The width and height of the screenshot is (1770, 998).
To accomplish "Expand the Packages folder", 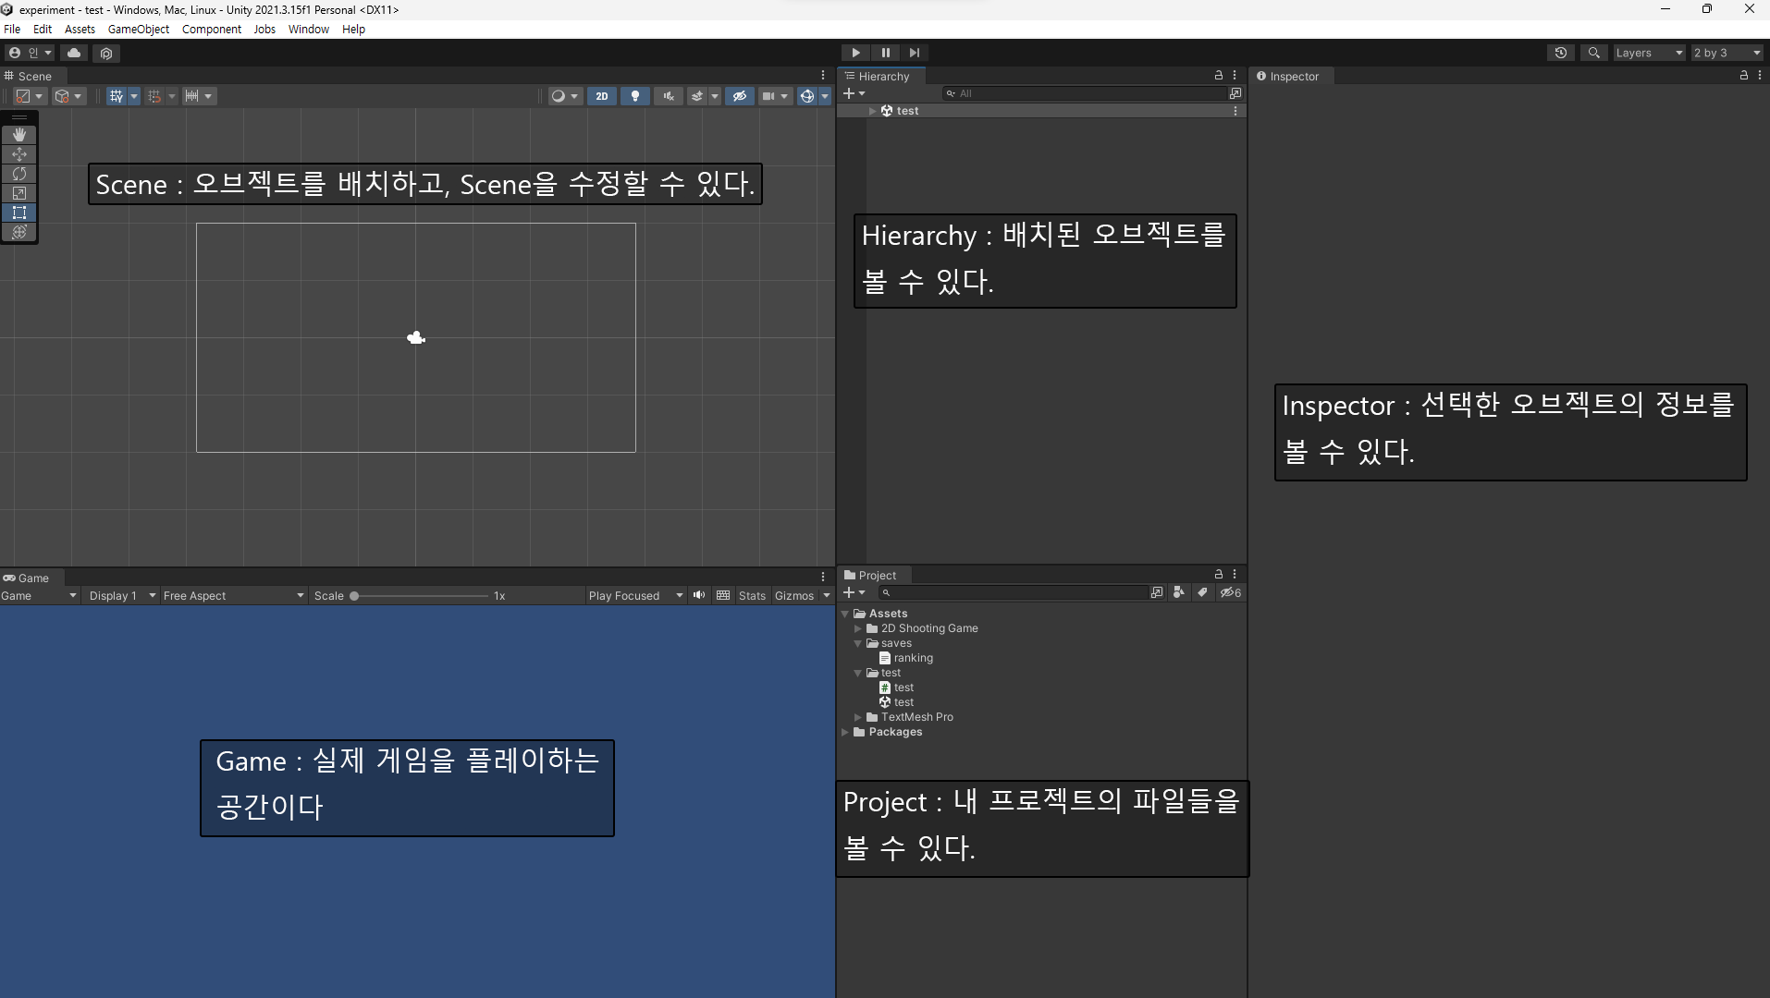I will point(845,732).
